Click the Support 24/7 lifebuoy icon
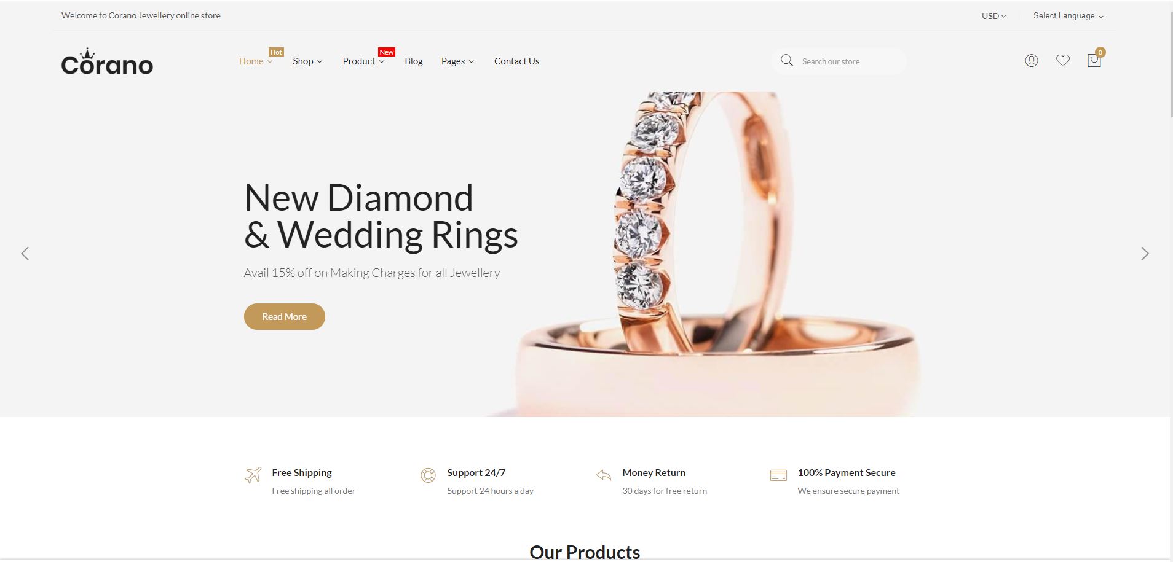 [x=428, y=475]
